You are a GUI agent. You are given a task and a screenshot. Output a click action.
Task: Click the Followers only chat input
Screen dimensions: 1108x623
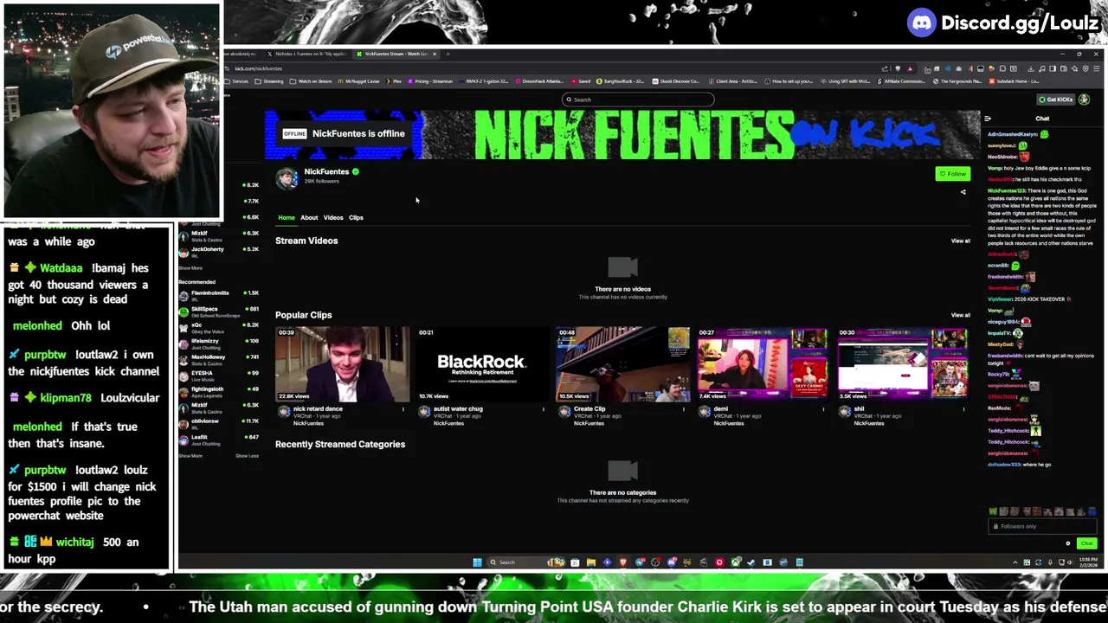[x=1043, y=526]
